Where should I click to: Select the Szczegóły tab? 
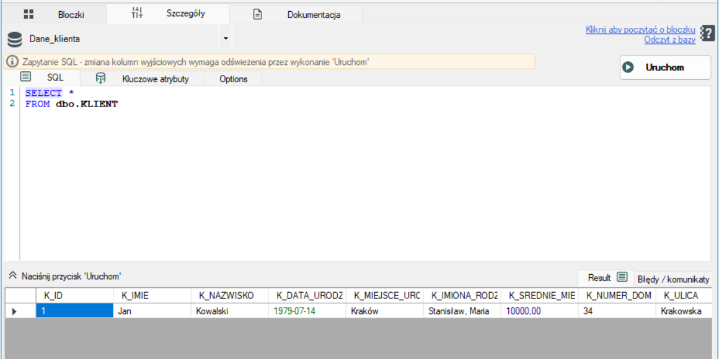coord(168,14)
